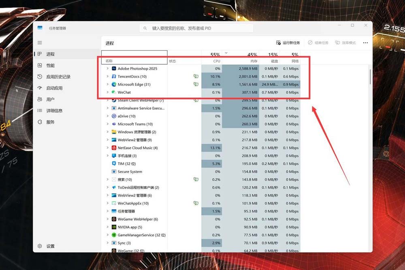Screen dimensions: 405x270
Task: Expand the Adobe Photoshop 2025 process group
Action: [107, 68]
